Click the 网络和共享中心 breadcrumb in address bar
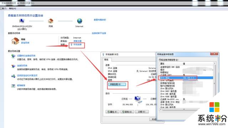This screenshot has width=228, height=128. [x=27, y=3]
